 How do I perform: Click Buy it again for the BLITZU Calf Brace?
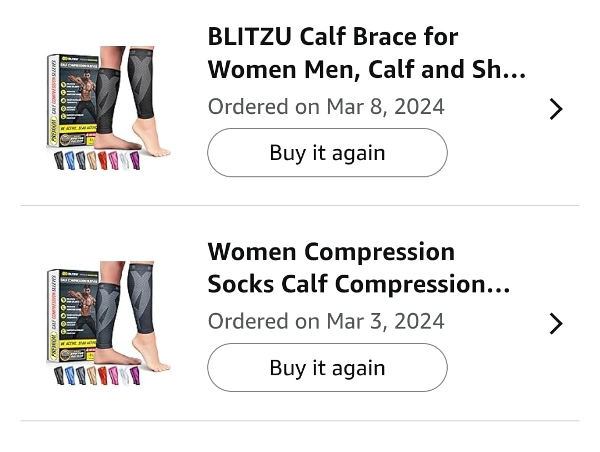click(x=327, y=152)
